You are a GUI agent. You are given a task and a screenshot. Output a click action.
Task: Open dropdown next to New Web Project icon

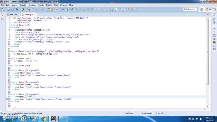[x=39, y=9]
